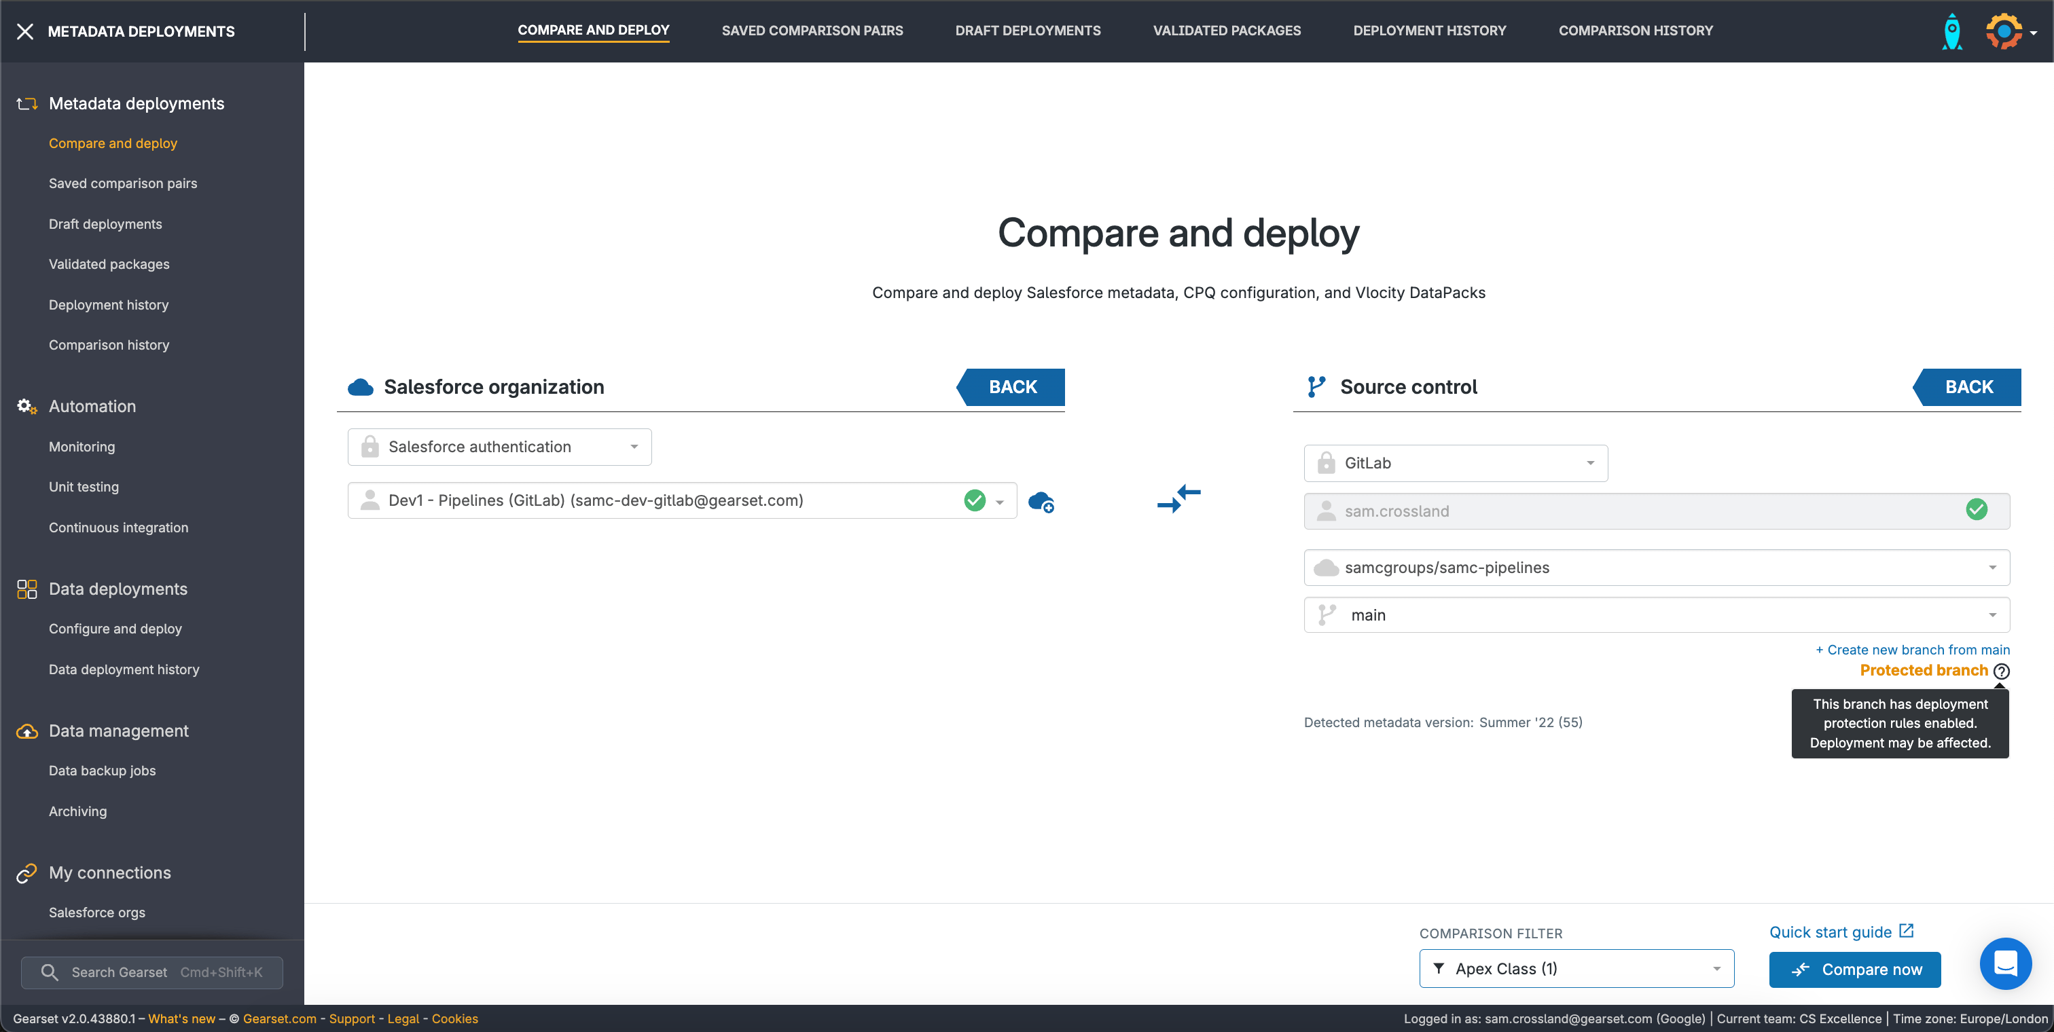The height and width of the screenshot is (1032, 2054).
Task: Click the Search Gearset input field
Action: (x=151, y=972)
